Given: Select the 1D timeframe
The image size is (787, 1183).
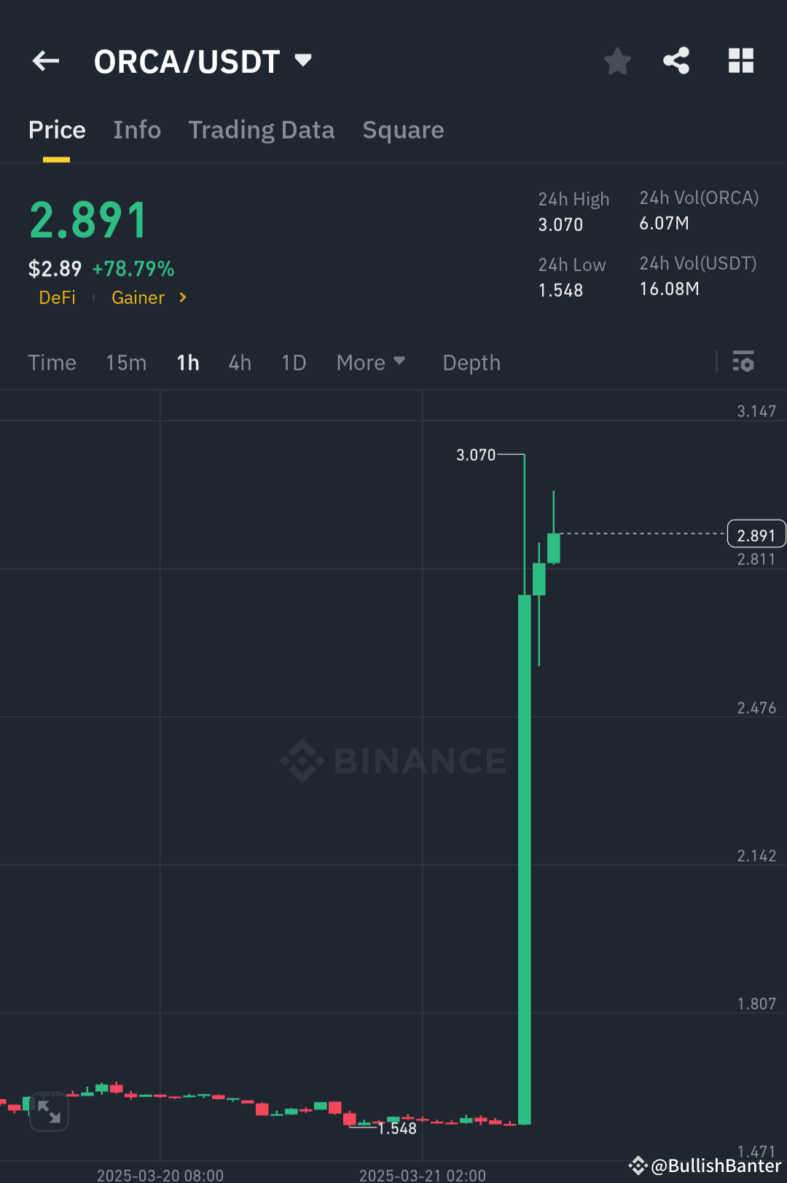Looking at the screenshot, I should [293, 362].
